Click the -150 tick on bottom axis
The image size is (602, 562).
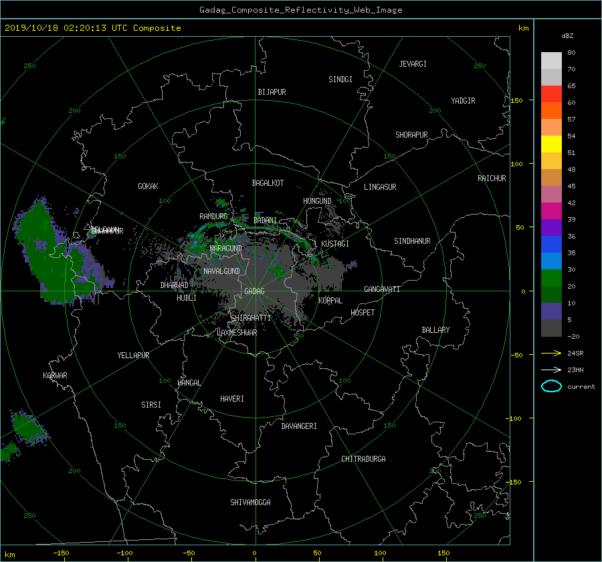(61, 553)
